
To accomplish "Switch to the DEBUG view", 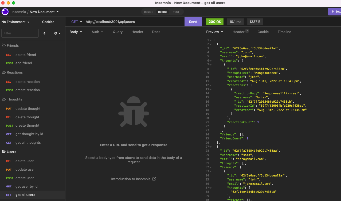I will (x=162, y=12).
